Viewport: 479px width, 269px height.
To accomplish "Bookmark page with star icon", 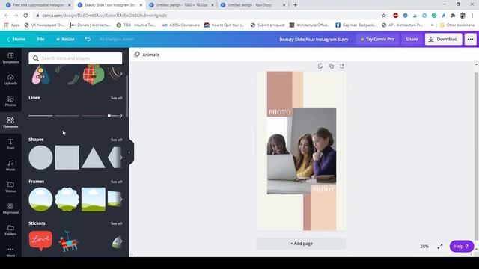I will click(384, 16).
